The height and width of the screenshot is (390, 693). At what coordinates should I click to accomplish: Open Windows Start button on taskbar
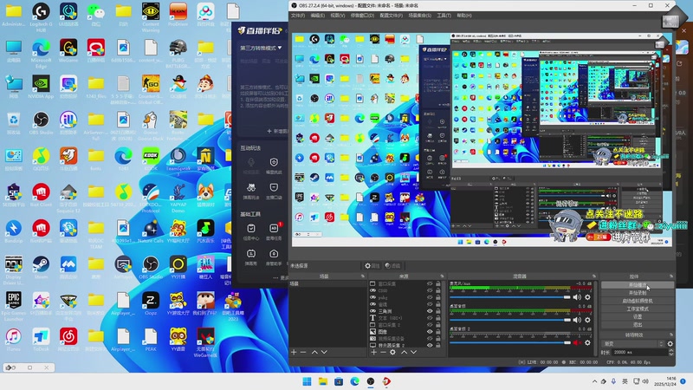pos(307,381)
